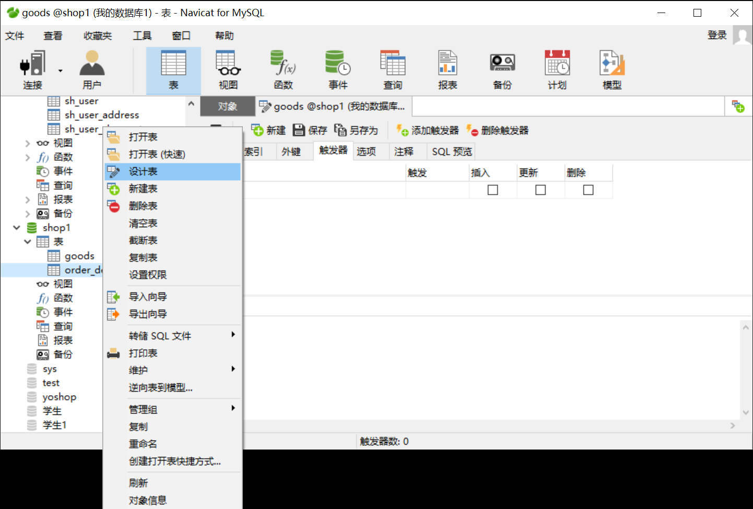The height and width of the screenshot is (509, 753).
Task: Expand the 转储 SQL 文件 submenu
Action: tap(160, 335)
